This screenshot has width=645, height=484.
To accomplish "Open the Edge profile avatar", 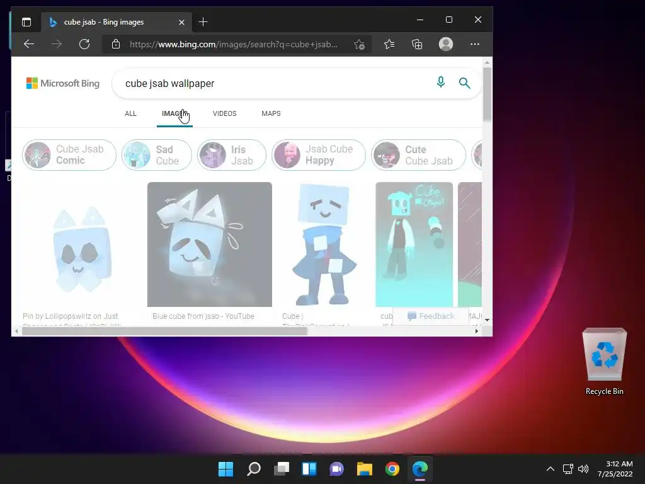I will (446, 44).
